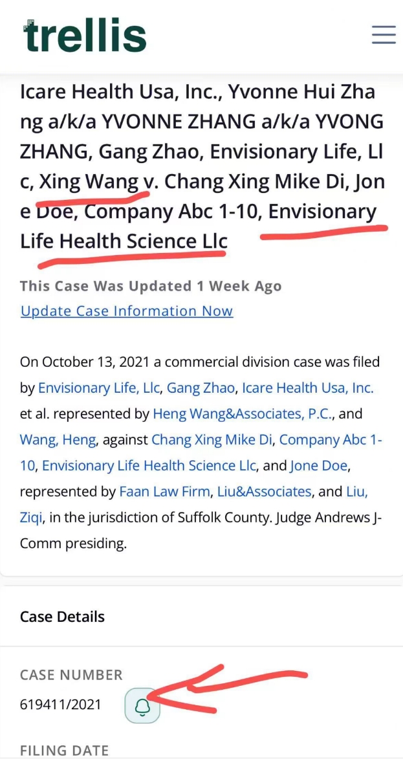Viewport: 403px width, 759px height.
Task: Click the bold case title heading
Action: point(201,166)
